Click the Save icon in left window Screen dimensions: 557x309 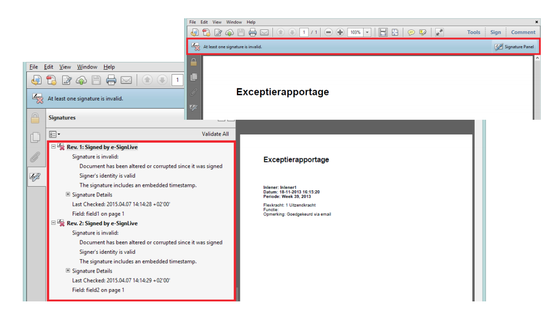(96, 80)
